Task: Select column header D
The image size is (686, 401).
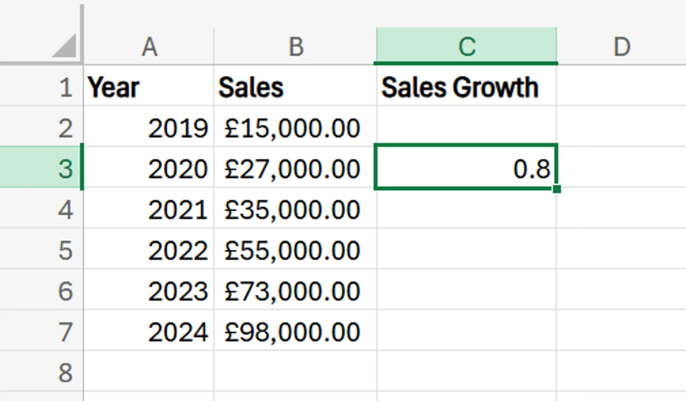Action: click(622, 45)
